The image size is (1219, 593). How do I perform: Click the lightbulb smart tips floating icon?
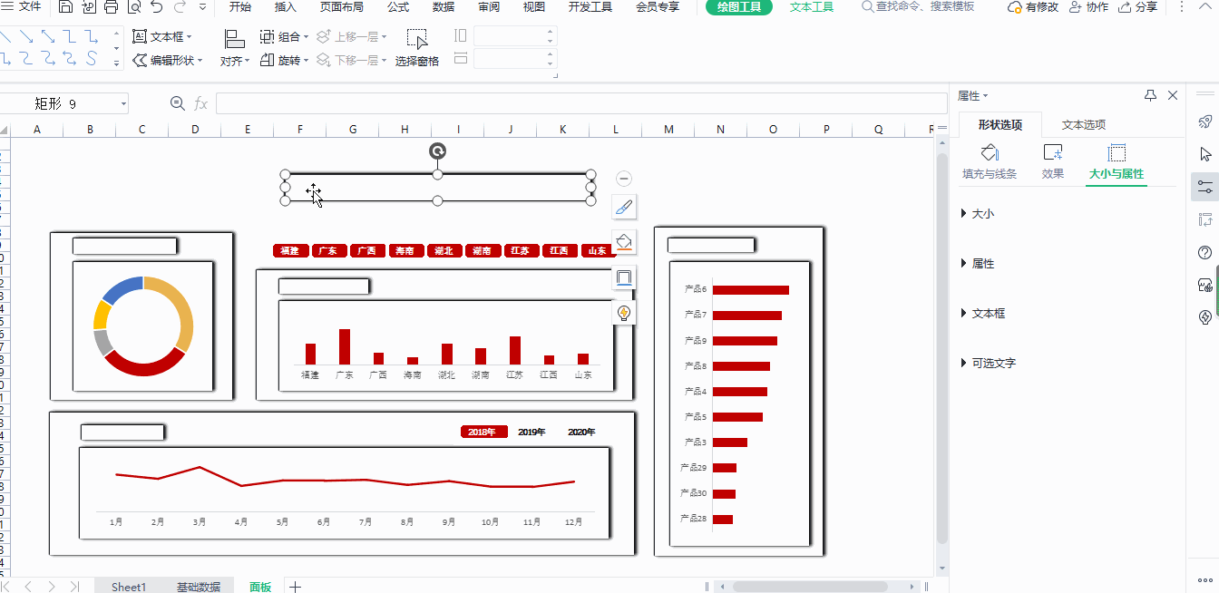[624, 314]
